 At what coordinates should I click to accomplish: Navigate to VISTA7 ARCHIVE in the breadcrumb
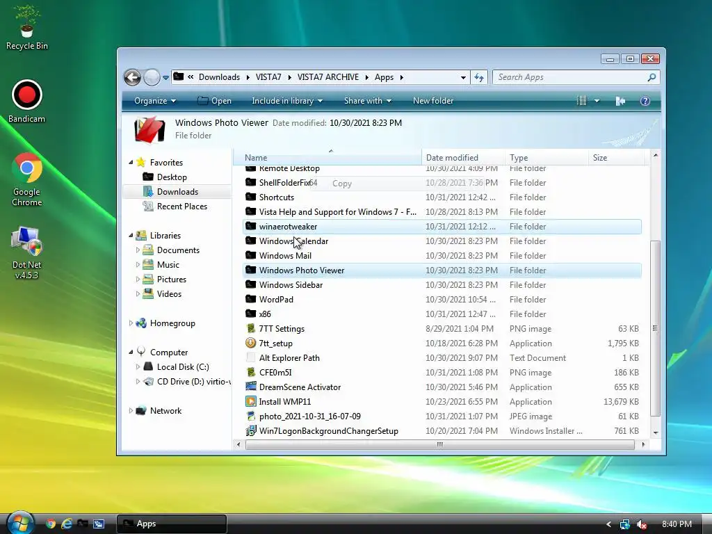(x=328, y=77)
